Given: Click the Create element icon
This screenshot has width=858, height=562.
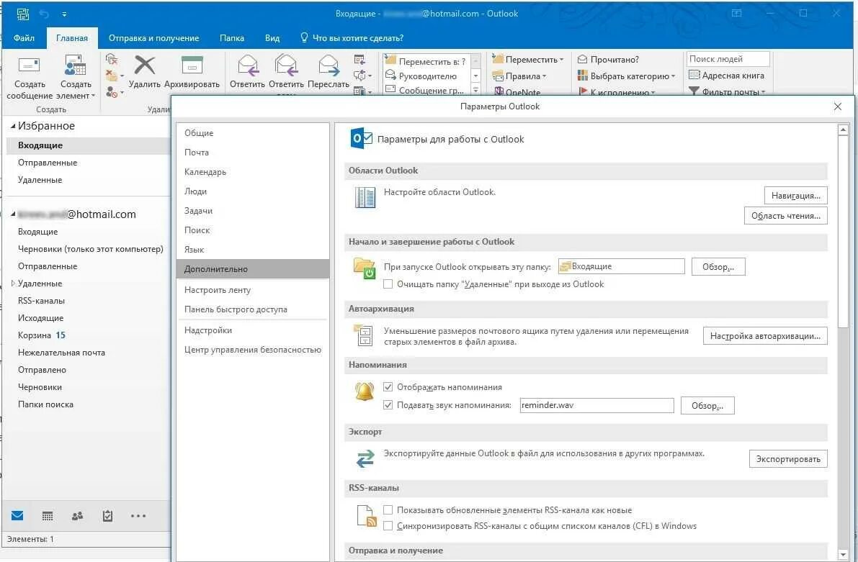Looking at the screenshot, I should (x=76, y=65).
